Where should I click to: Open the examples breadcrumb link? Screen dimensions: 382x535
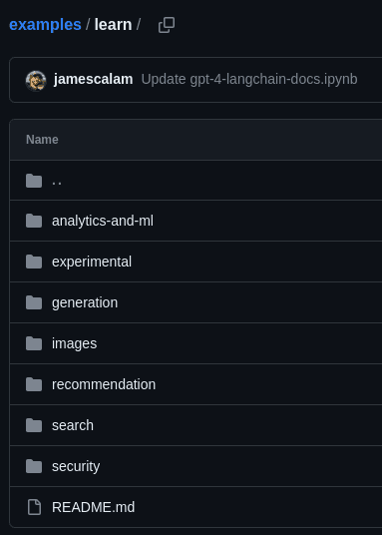tap(45, 25)
